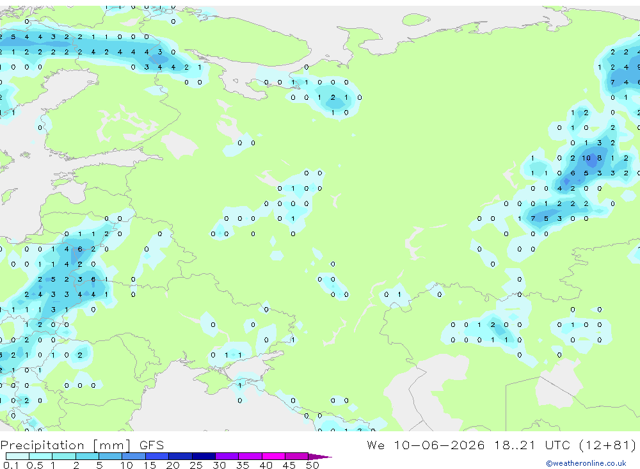This screenshot has height=469, width=640.
Task: Click the '0.5' legend scale label
Action: [x=35, y=465]
